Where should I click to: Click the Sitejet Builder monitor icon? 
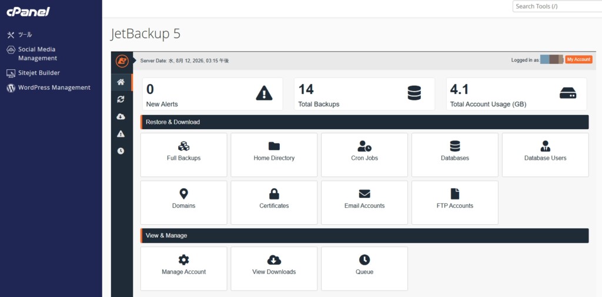pos(11,73)
